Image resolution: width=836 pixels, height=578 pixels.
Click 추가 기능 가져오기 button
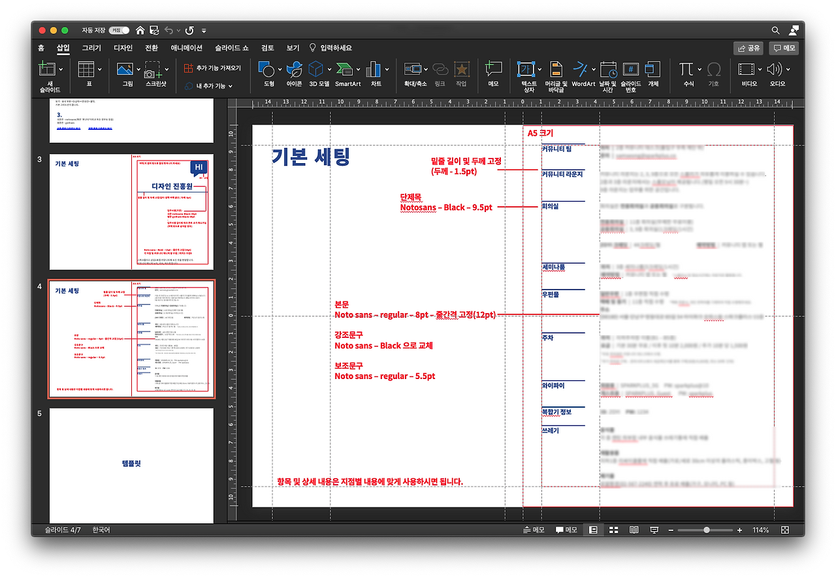point(212,68)
